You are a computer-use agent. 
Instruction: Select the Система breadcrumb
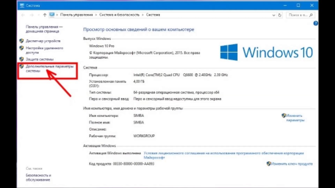[x=153, y=15]
